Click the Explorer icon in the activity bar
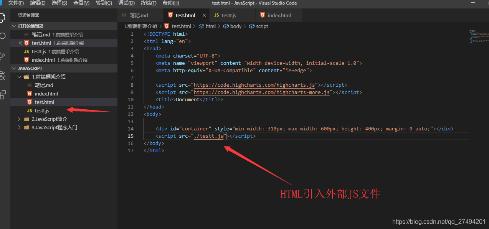Viewport: 489px width, 229px height. tap(2, 18)
